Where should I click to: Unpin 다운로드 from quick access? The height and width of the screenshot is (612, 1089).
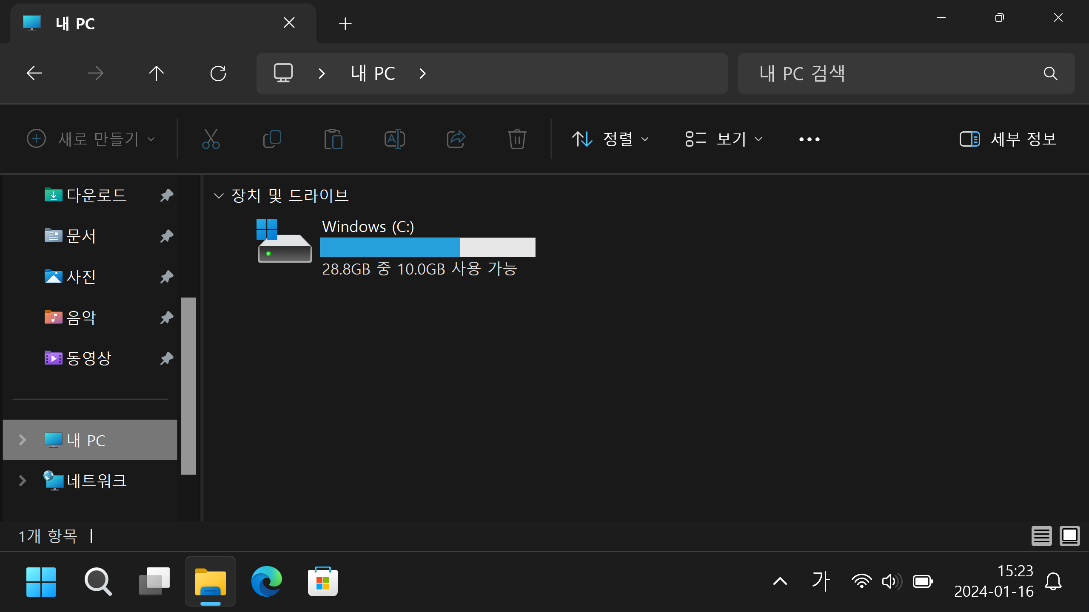[167, 195]
